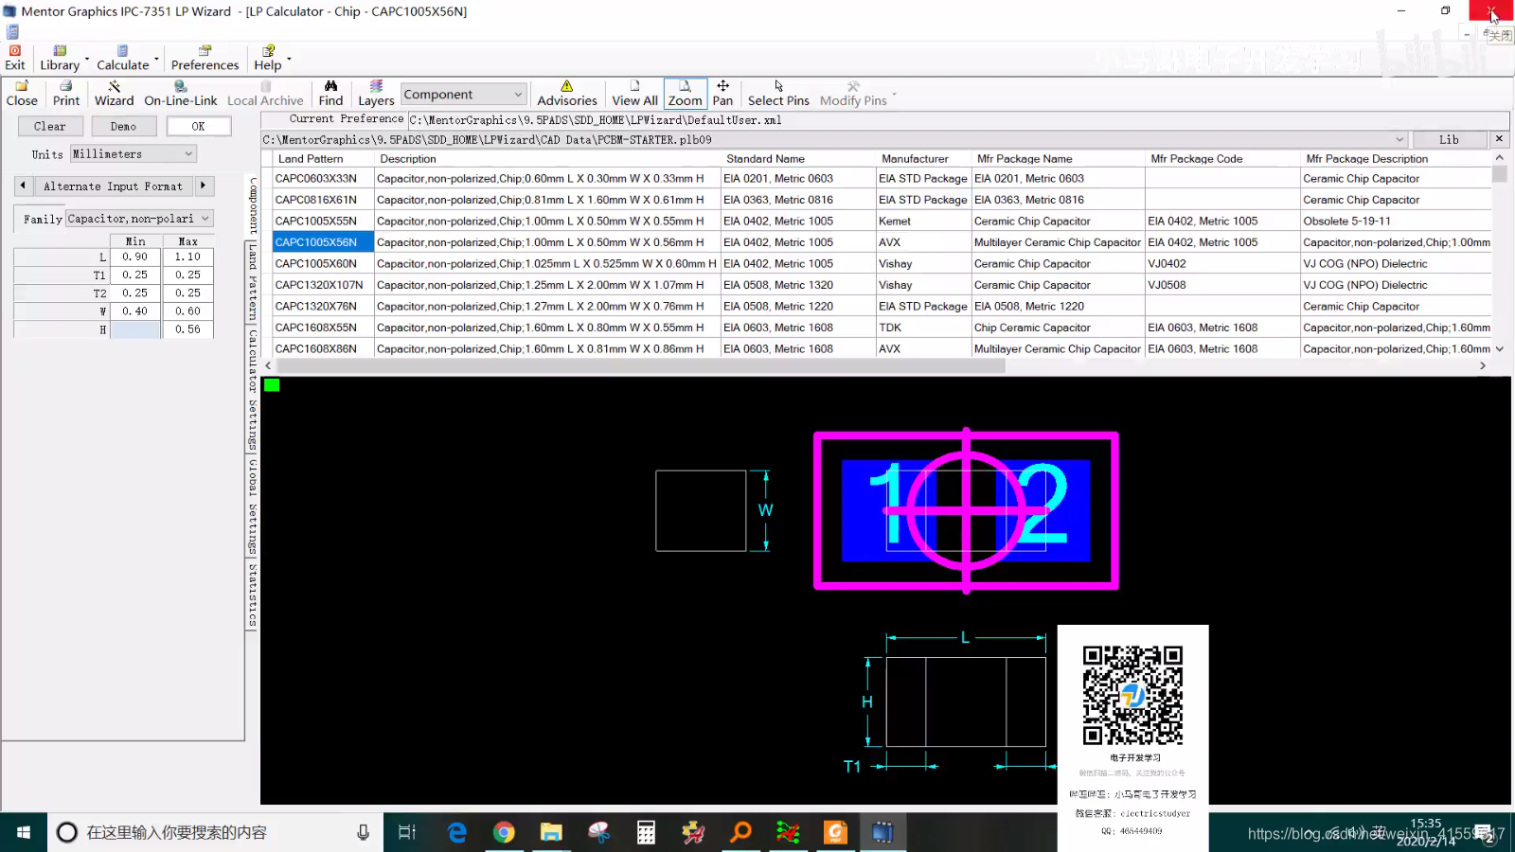Open the Library menu

(60, 58)
